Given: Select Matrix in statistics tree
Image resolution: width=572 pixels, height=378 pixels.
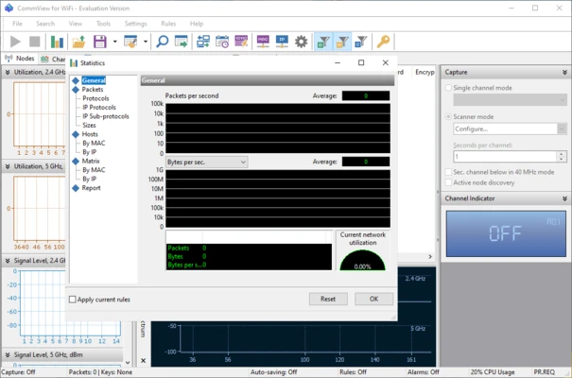Looking at the screenshot, I should 91,161.
